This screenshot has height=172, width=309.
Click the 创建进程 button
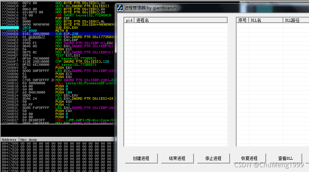tap(141, 158)
